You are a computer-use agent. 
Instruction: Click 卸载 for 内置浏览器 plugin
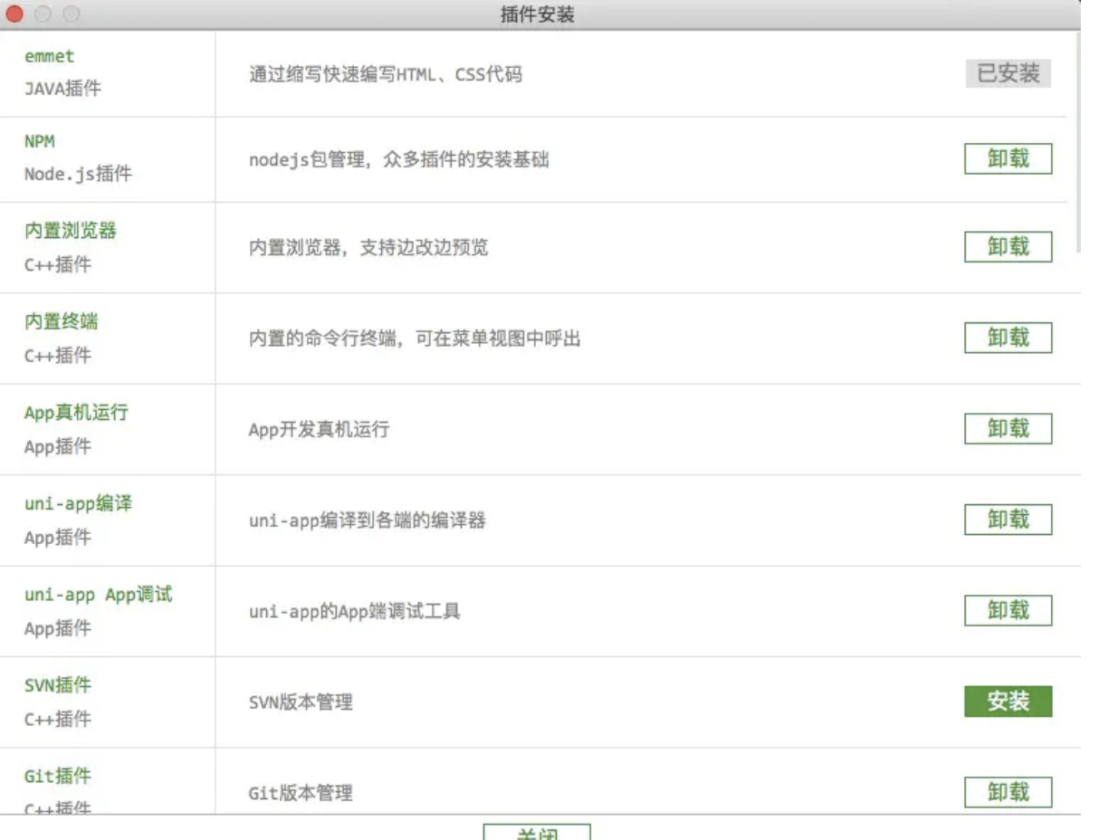click(1008, 246)
